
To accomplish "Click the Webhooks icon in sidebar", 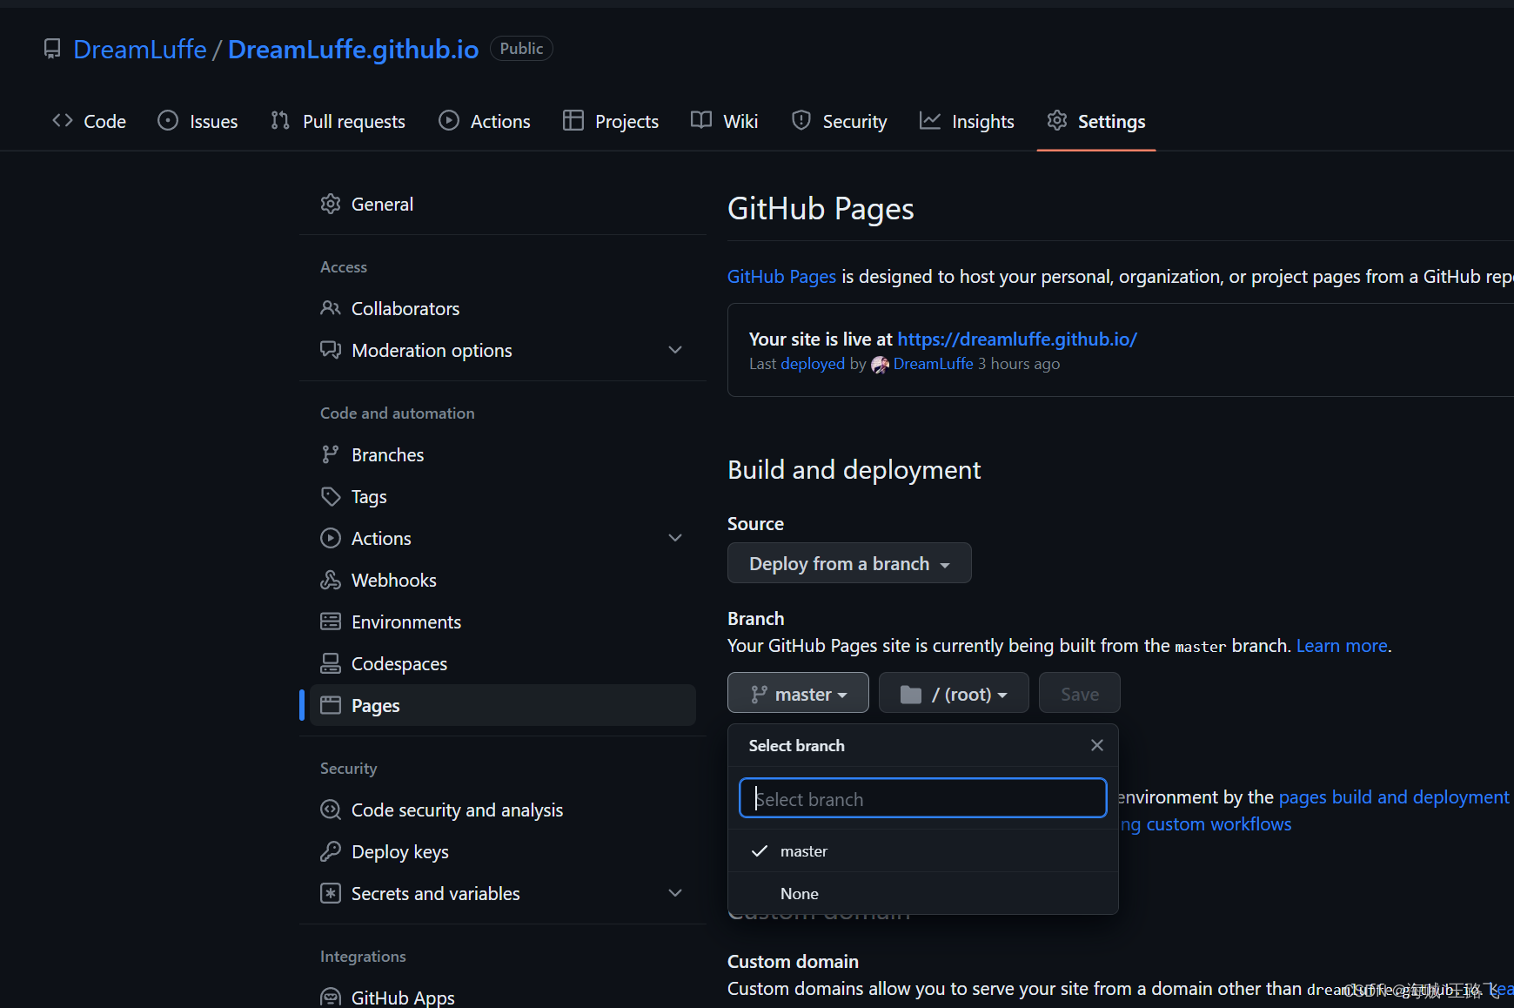I will (x=331, y=581).
